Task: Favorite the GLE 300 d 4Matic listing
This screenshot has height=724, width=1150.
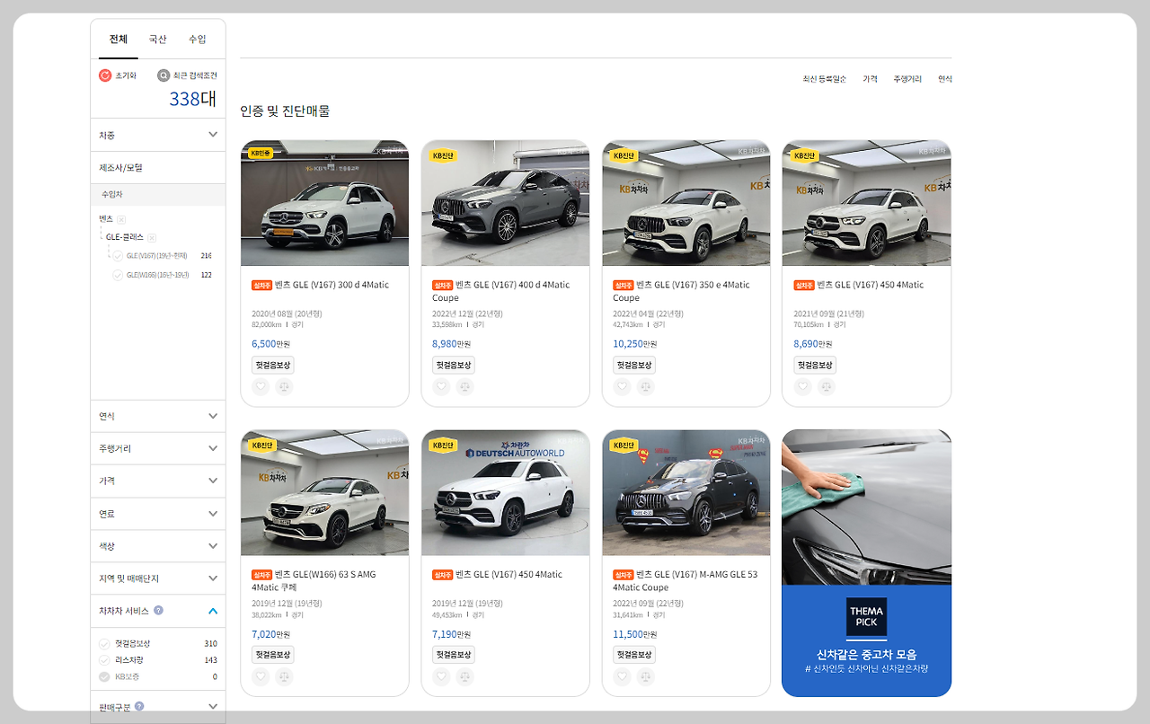Action: coord(261,387)
